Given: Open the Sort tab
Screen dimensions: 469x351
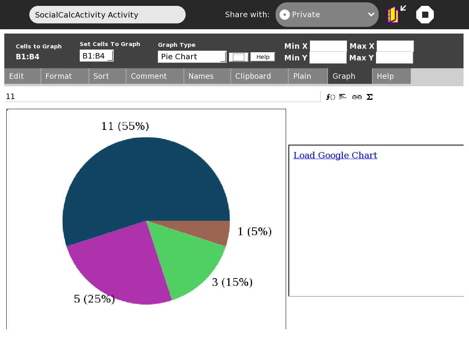Looking at the screenshot, I should pyautogui.click(x=107, y=76).
